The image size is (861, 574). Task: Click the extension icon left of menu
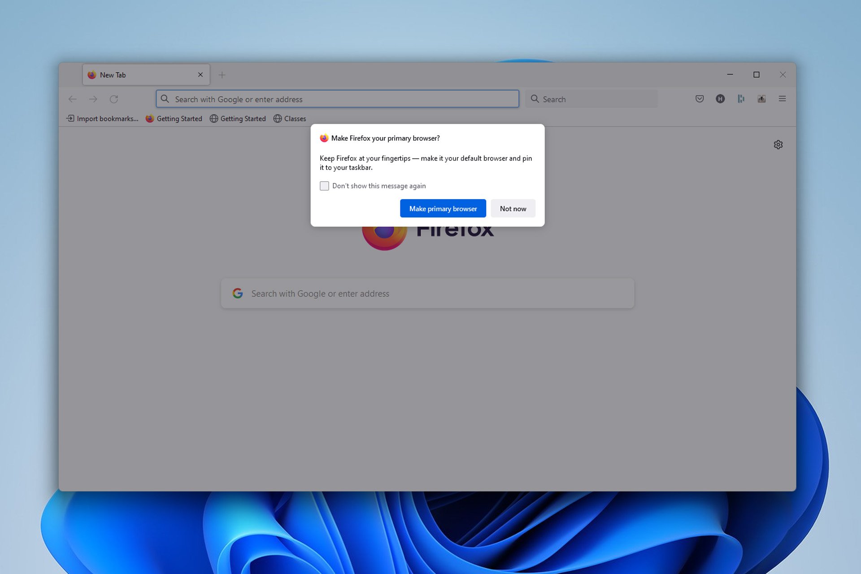761,99
